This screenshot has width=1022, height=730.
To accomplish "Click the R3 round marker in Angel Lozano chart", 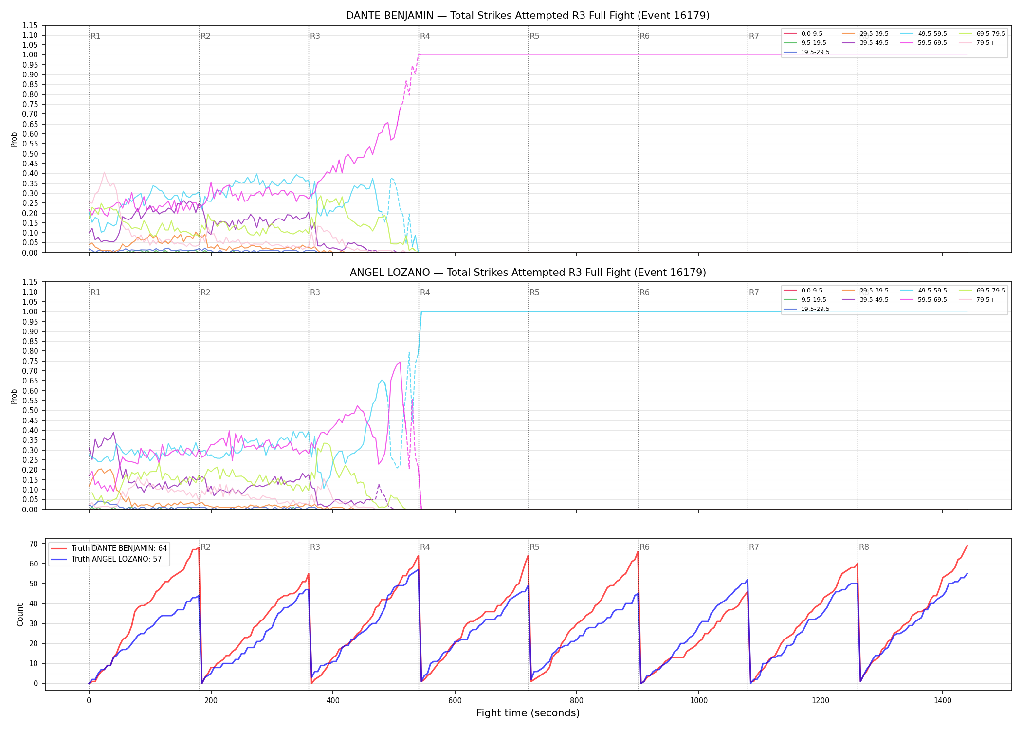I will [x=315, y=292].
